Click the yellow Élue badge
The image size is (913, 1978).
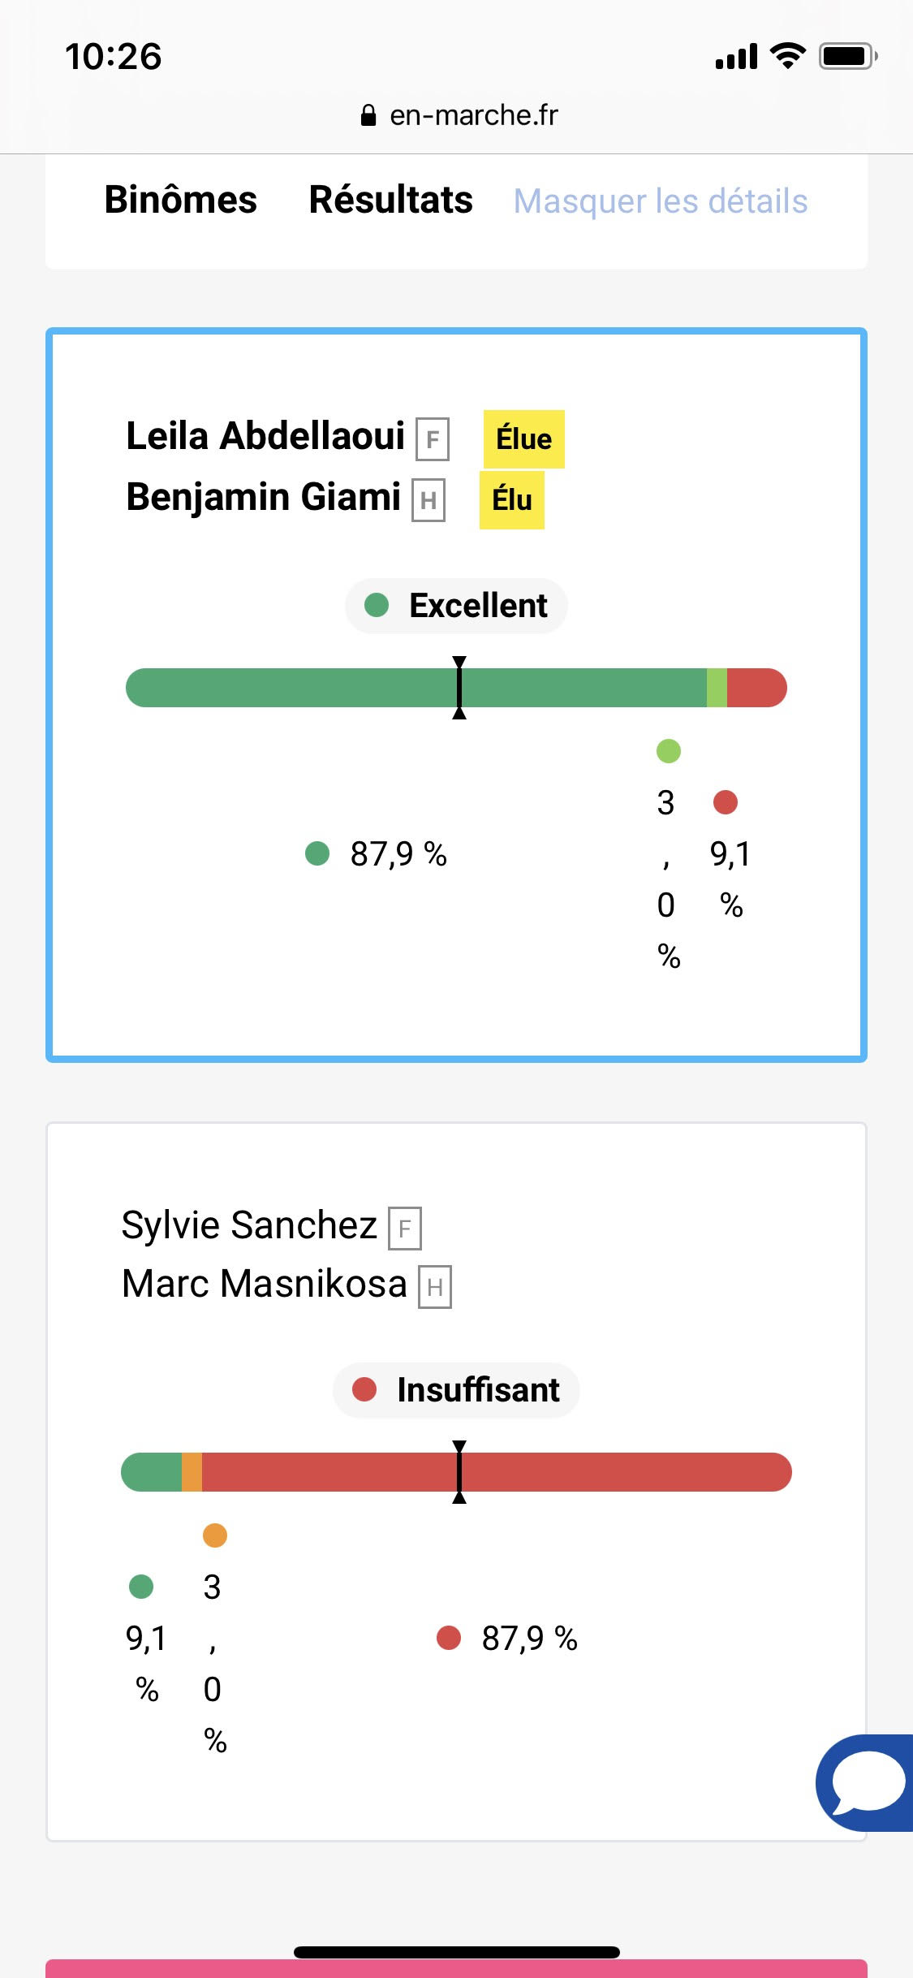pyautogui.click(x=523, y=439)
